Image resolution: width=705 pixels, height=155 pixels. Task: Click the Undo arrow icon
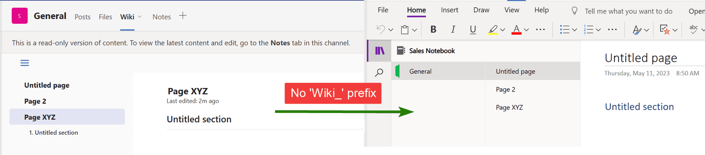[x=381, y=30]
